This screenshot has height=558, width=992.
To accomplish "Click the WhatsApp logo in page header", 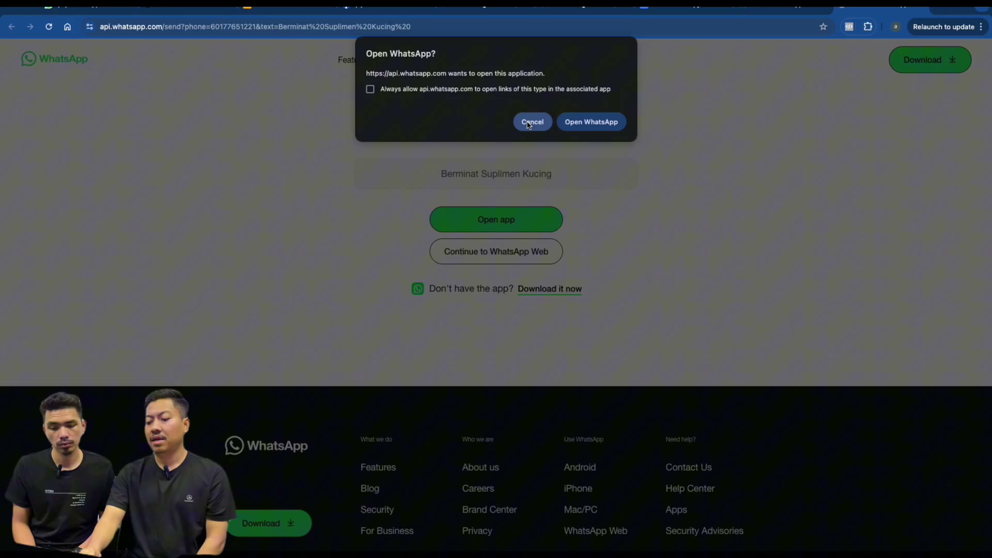I will [x=54, y=59].
